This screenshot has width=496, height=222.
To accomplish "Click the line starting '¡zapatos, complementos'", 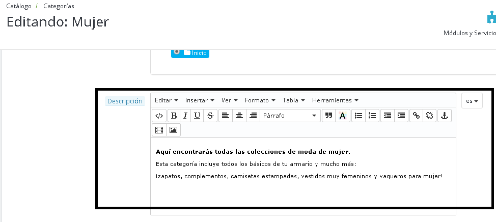I will [x=299, y=177].
